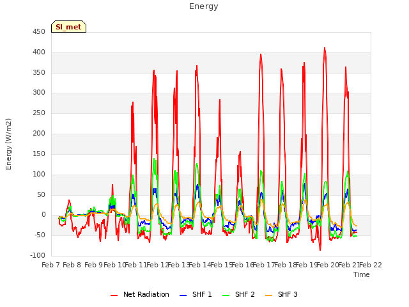Click the 'Feb 22' x-axis tick label
Viewport: 409px width, 307px height.
pos(371,265)
